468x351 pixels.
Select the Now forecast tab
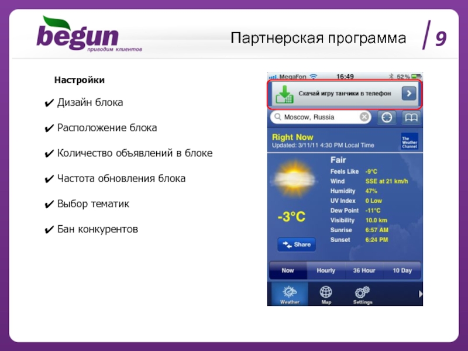288,270
